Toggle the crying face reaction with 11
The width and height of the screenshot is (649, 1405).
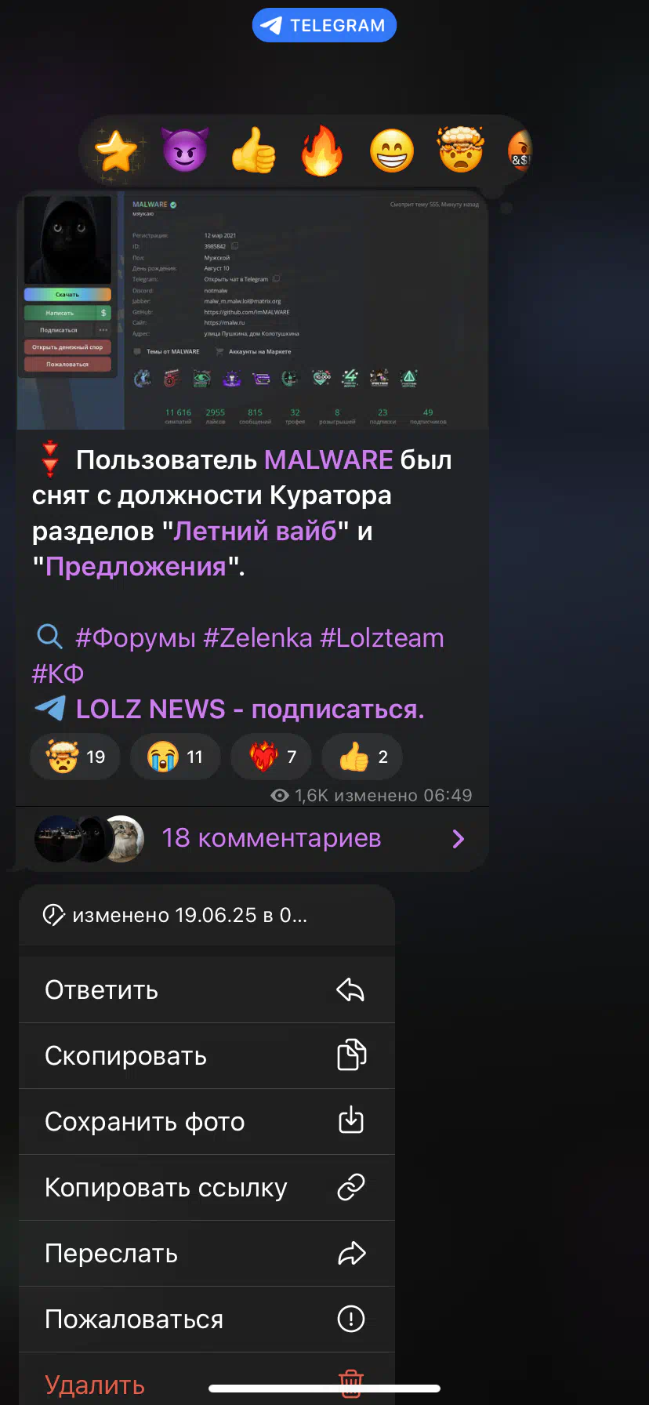[176, 757]
